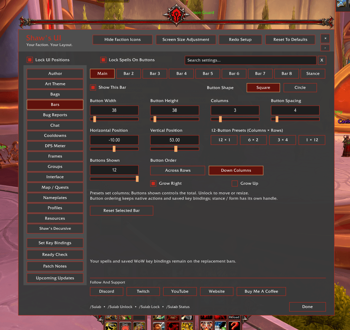Open the Bags settings section
350x330 pixels.
[55, 94]
